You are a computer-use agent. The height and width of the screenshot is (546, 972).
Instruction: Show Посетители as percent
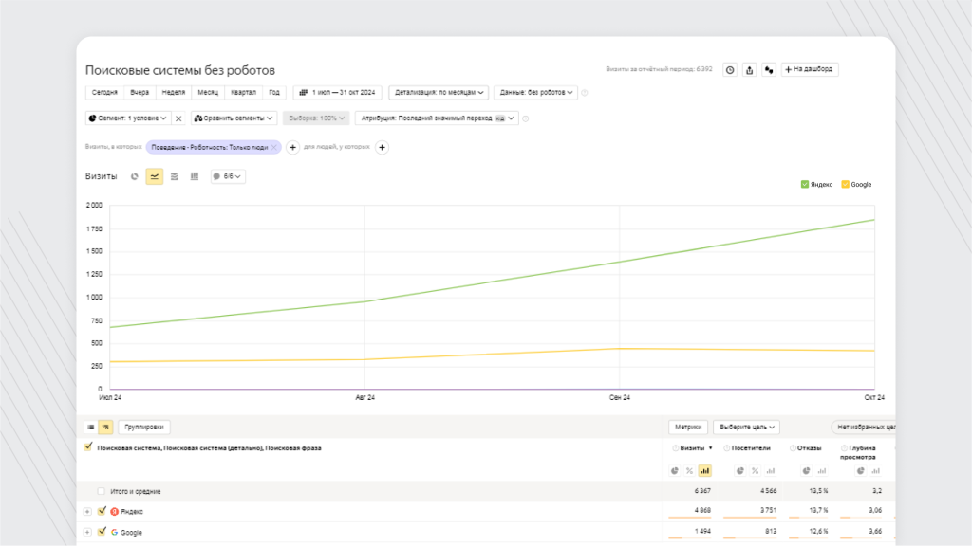click(x=755, y=471)
